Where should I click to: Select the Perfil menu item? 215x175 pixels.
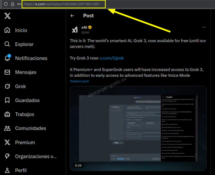pos(21,170)
